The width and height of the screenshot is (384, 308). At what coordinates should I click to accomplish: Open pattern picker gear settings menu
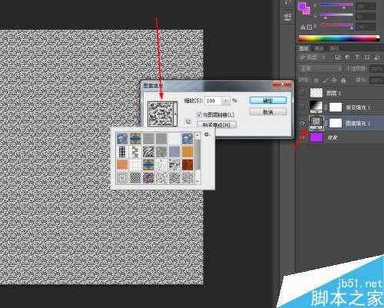(207, 135)
